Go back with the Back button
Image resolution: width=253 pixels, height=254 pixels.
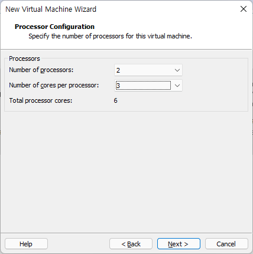pos(131,244)
